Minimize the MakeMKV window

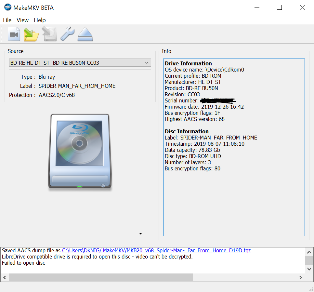tap(257, 7)
